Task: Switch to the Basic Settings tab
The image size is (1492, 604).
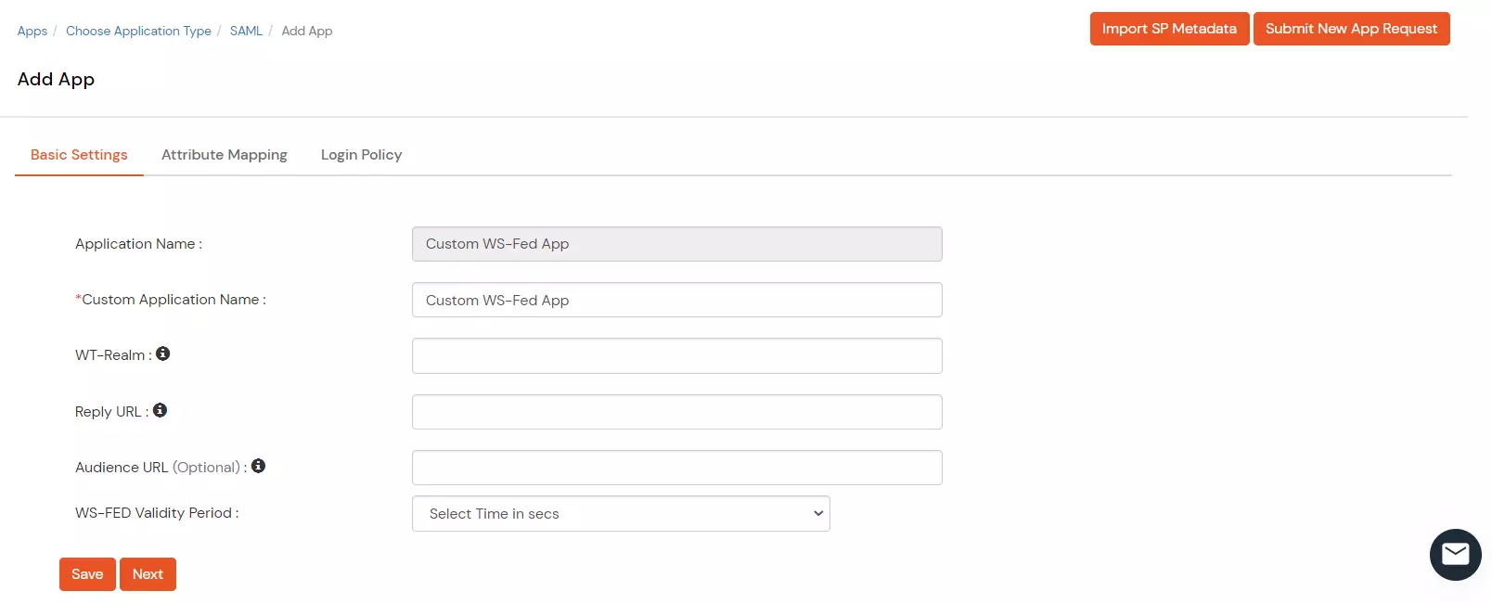Action: tap(79, 155)
